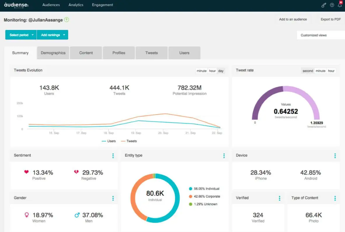Switch to the Profiles tab
This screenshot has width=345, height=232.
[x=119, y=53]
